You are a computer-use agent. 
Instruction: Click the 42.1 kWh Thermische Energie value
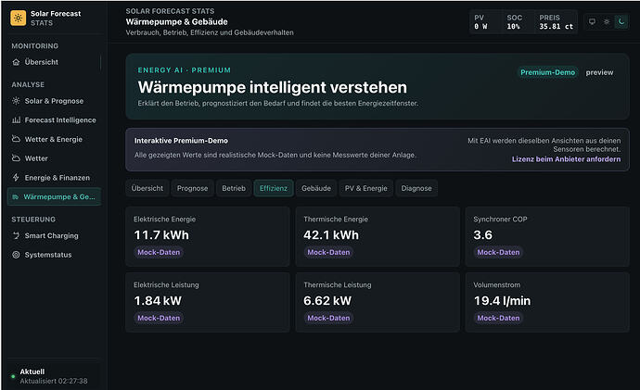(331, 235)
